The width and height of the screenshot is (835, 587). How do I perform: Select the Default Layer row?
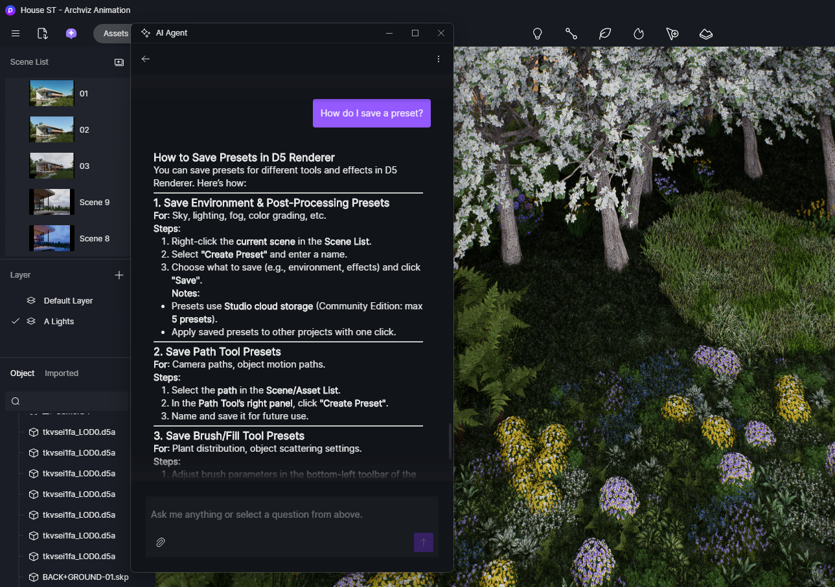67,301
